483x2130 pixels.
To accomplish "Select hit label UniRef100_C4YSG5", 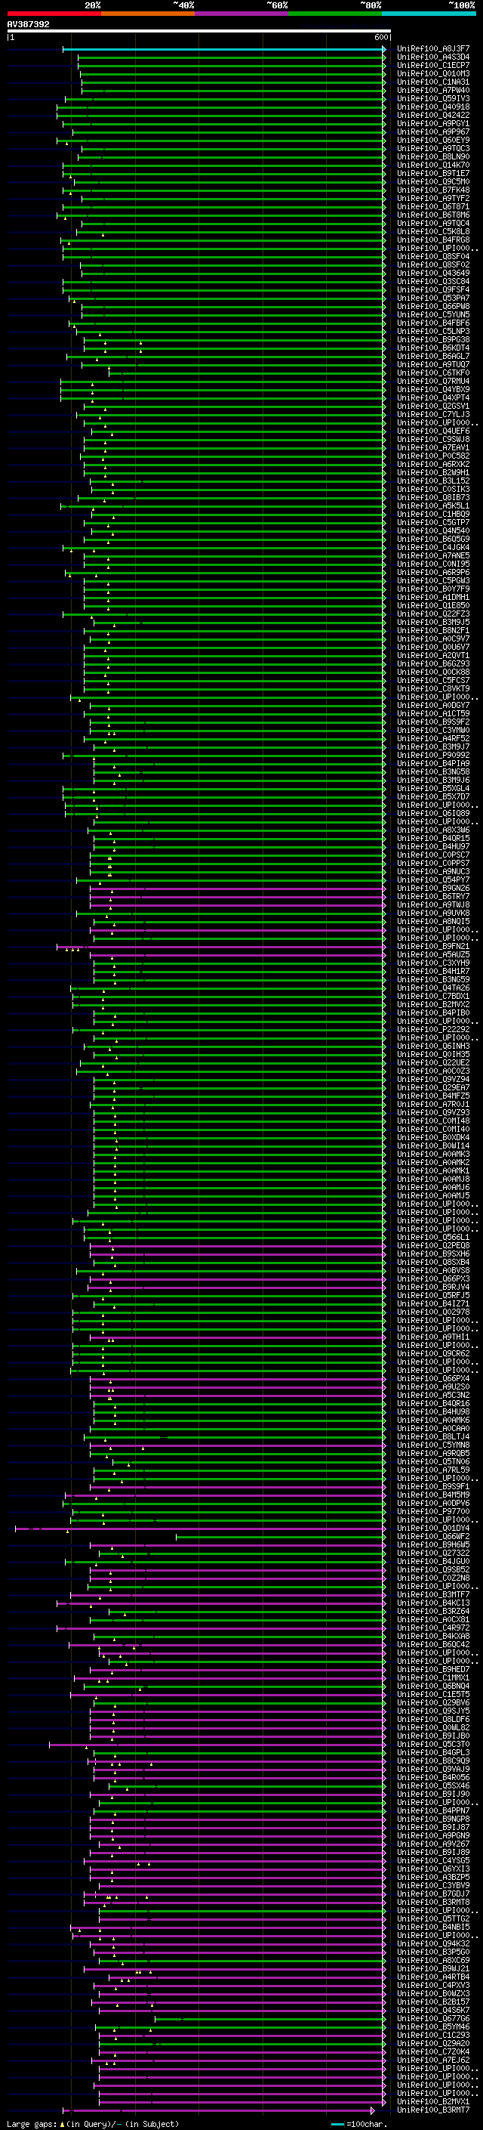I will tap(433, 1860).
